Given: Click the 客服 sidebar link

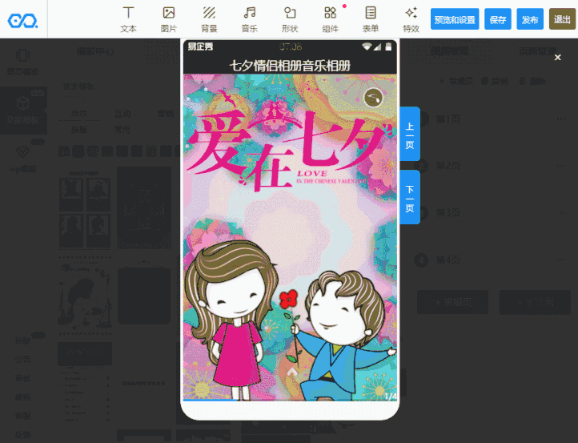Looking at the screenshot, I should coord(22,416).
